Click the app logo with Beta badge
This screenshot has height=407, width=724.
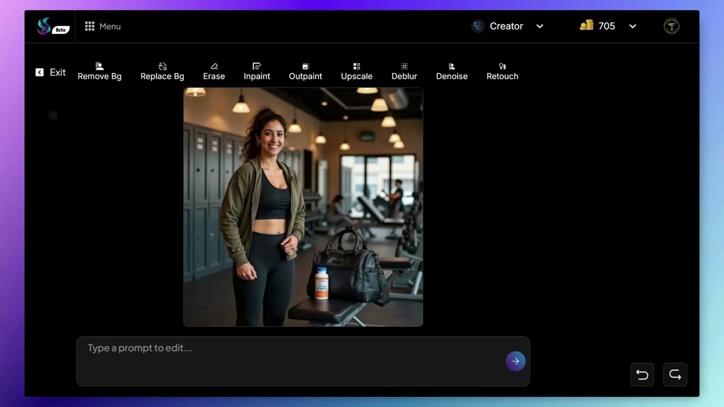tap(52, 26)
